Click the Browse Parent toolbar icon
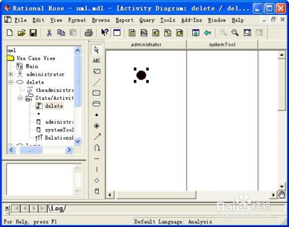Screen dimensions: 289x227 (x=195, y=33)
